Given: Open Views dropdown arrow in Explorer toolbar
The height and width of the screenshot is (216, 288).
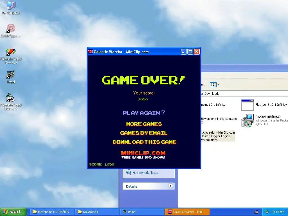Looking at the screenshot, I should pos(218,84).
